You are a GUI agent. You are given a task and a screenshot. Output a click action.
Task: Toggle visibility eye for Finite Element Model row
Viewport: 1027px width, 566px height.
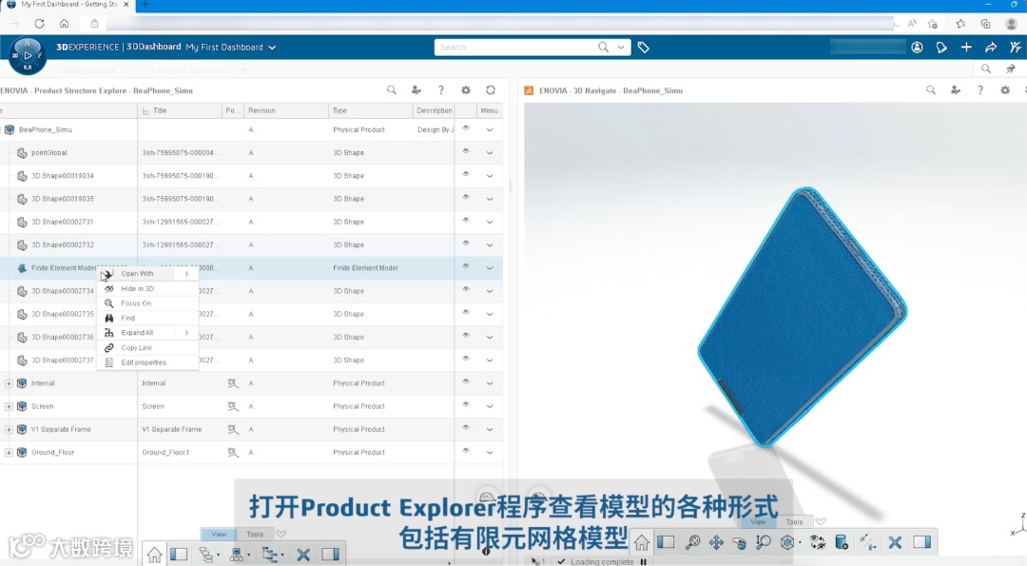click(466, 266)
